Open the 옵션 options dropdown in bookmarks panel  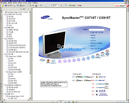coord(24,9)
